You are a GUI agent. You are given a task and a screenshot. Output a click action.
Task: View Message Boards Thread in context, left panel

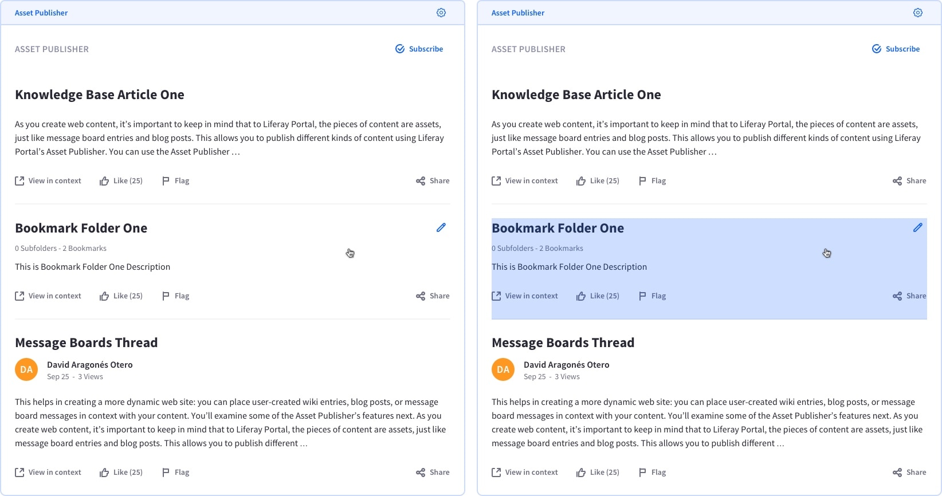tap(48, 473)
